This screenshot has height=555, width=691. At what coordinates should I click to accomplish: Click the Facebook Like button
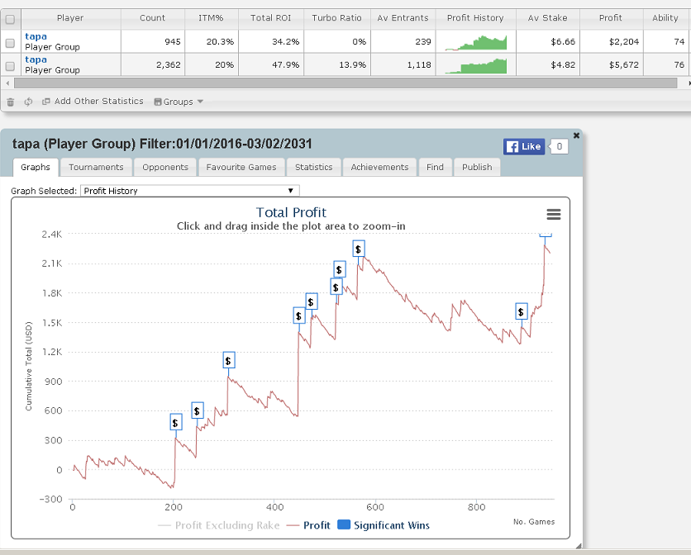pos(524,146)
